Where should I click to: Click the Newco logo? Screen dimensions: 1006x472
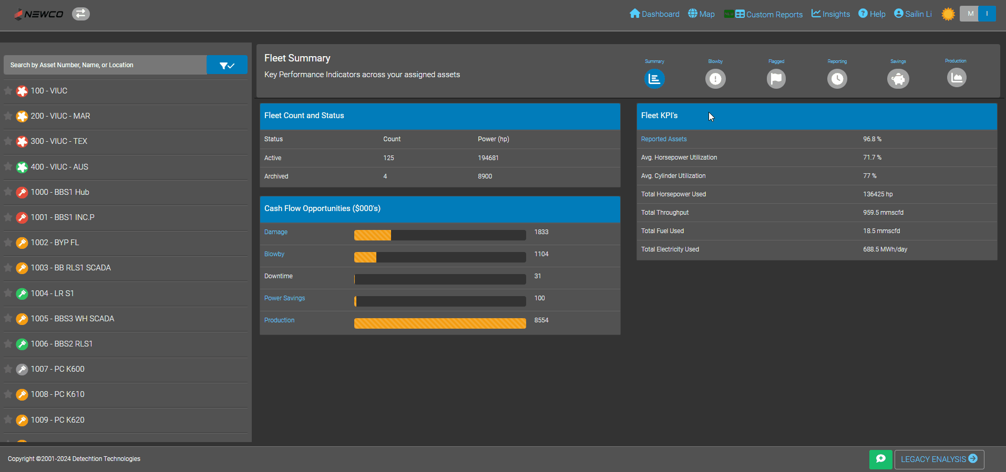point(38,14)
